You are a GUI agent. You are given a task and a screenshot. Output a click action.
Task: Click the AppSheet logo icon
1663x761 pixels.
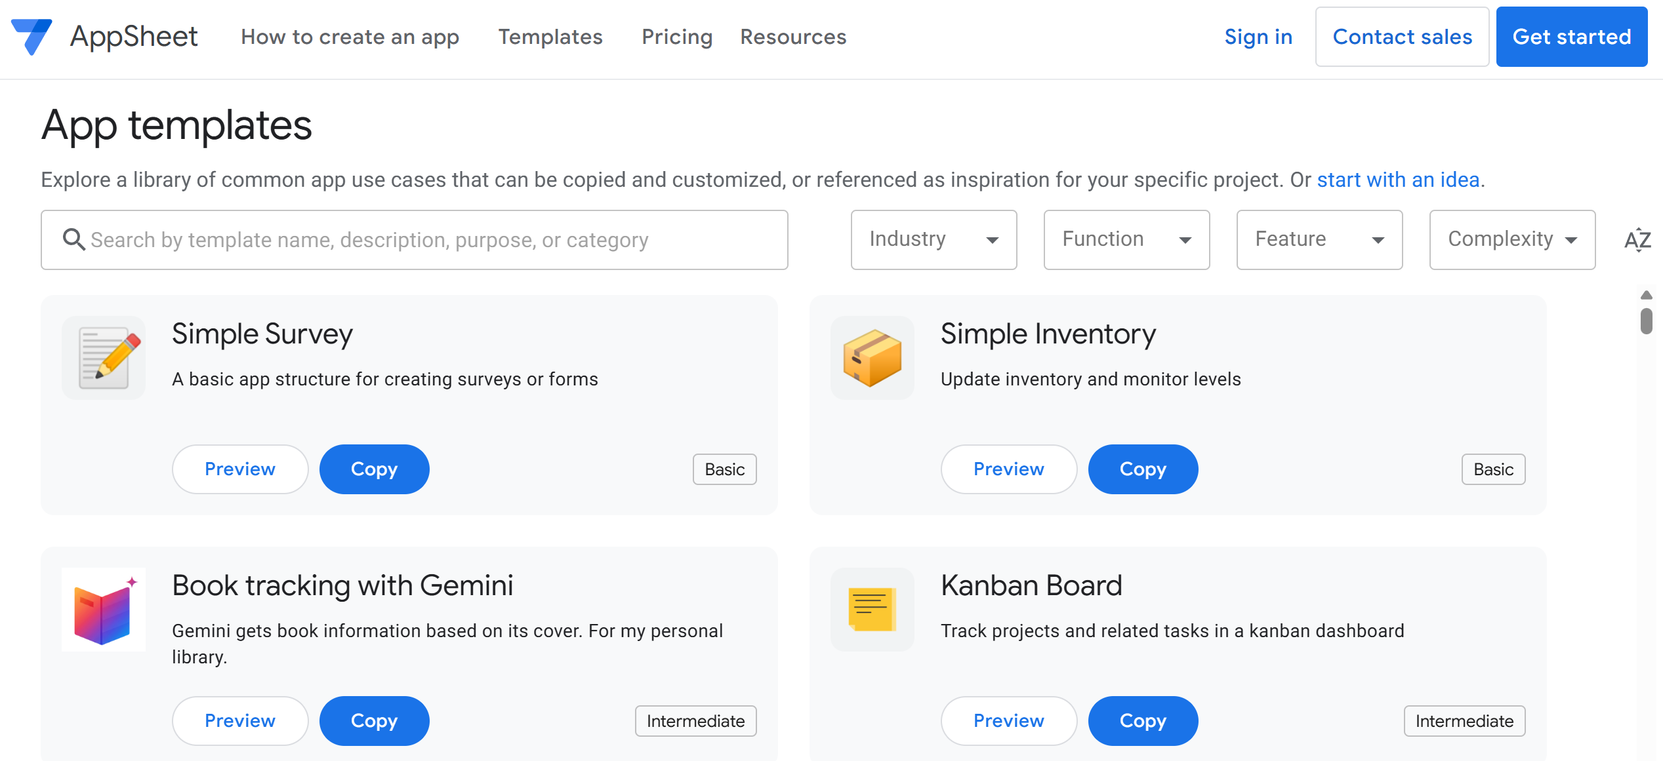31,37
